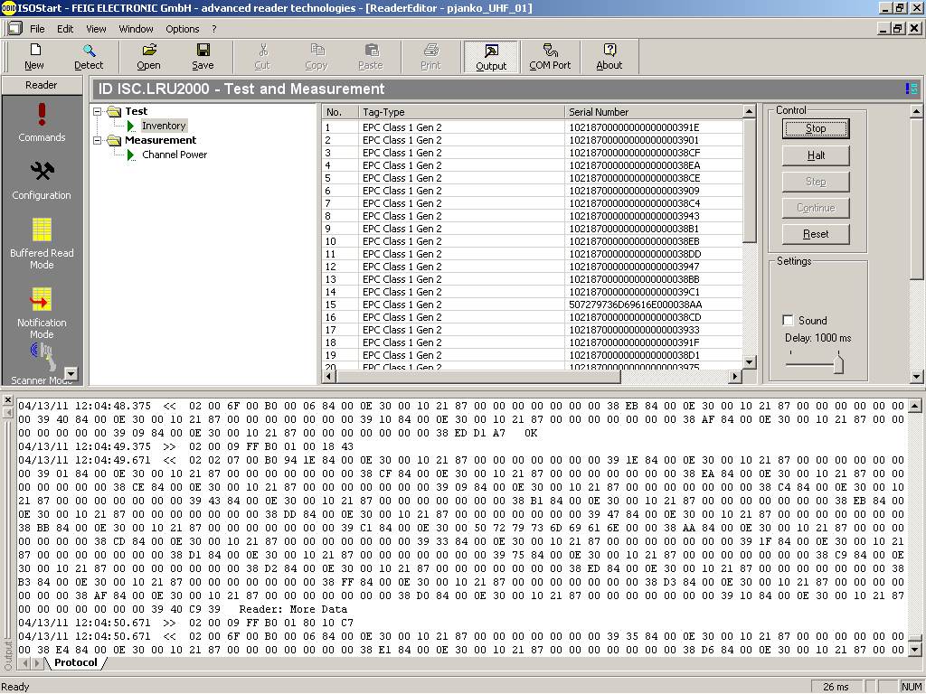
Task: Click the New toolbar icon
Action: 35,51
